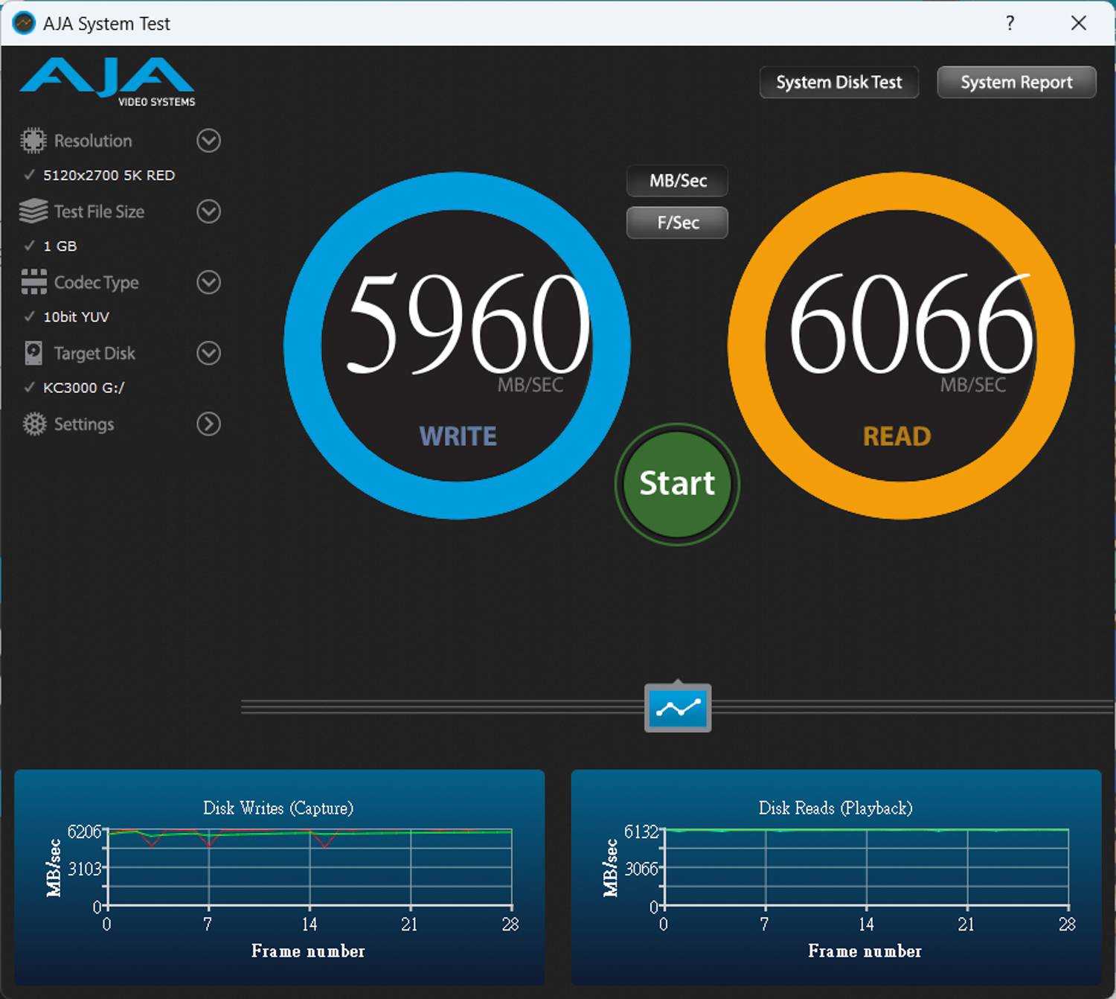Toggle the graph view chart icon

[x=677, y=707]
